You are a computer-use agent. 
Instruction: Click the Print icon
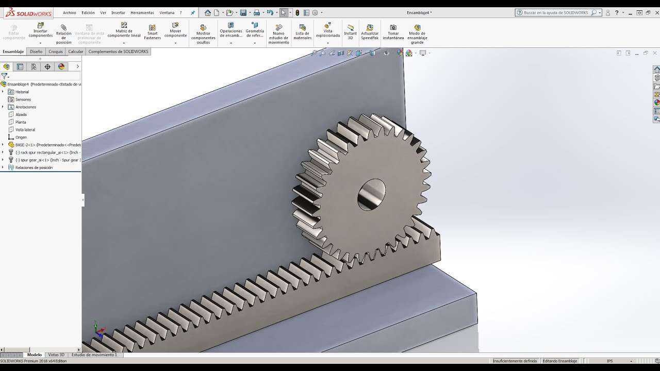click(x=256, y=12)
